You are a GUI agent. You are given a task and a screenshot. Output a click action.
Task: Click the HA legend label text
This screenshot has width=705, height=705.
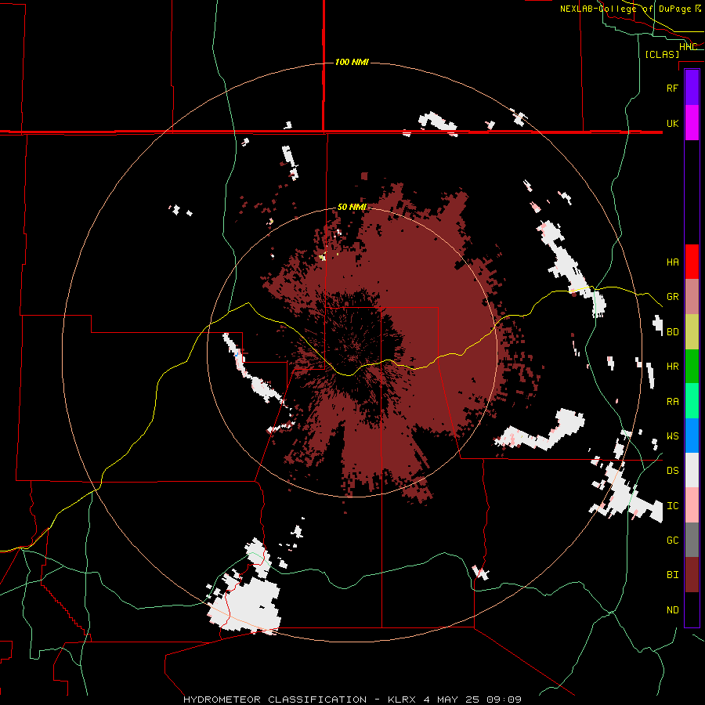coord(672,262)
